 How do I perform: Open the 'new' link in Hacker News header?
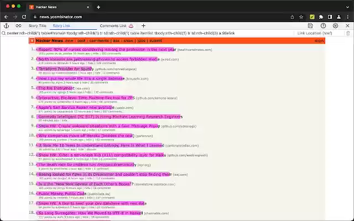69,41
